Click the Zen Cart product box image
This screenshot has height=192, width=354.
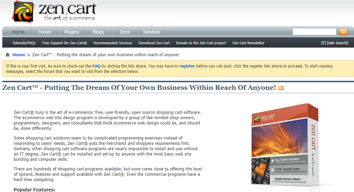pyautogui.click(x=285, y=145)
